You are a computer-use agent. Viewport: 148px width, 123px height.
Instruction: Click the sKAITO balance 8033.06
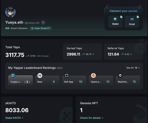click(x=17, y=110)
